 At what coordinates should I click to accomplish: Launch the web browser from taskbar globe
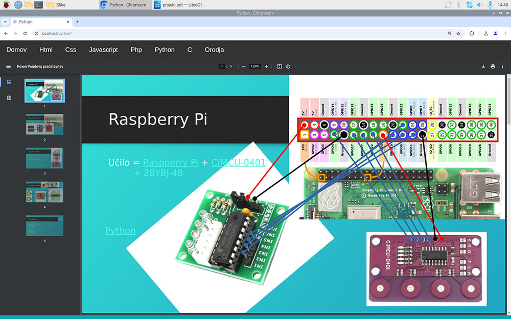pos(18,5)
